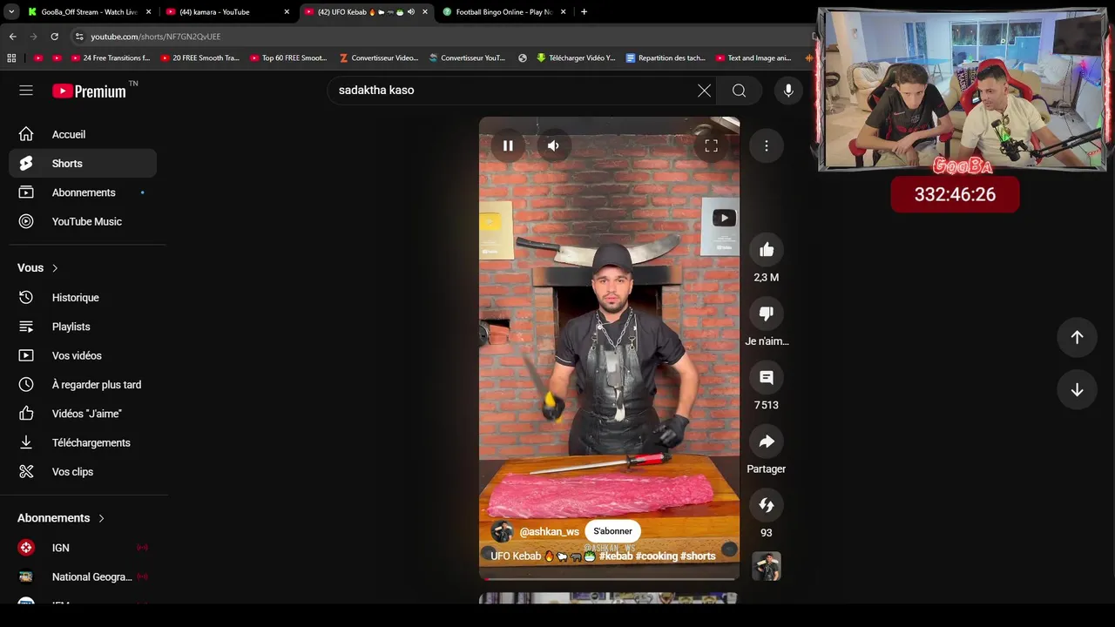Screen dimensions: 1115x627
Task: Go to the previous Short with up arrow
Action: point(1077,337)
